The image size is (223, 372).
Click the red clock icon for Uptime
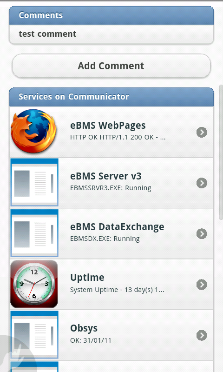pos(34,284)
